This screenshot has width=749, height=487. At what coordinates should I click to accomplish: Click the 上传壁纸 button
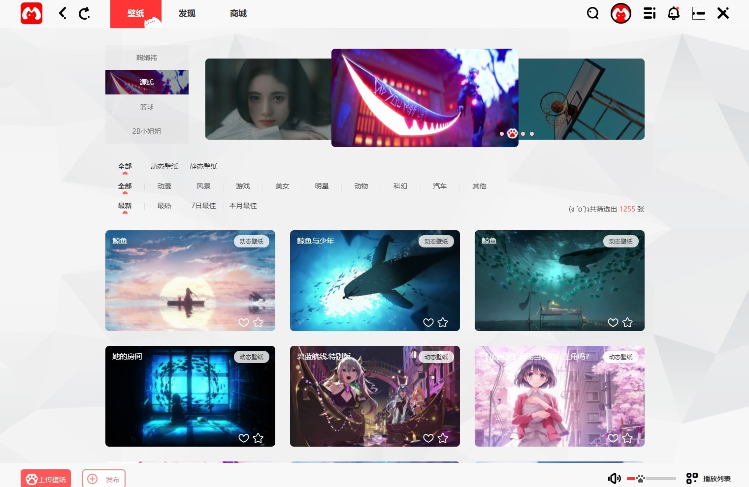tap(45, 478)
